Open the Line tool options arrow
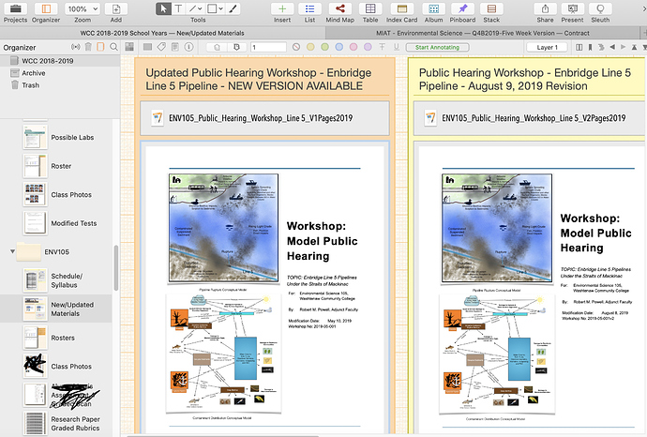Viewport: 647px width, 437px height. coord(200,8)
